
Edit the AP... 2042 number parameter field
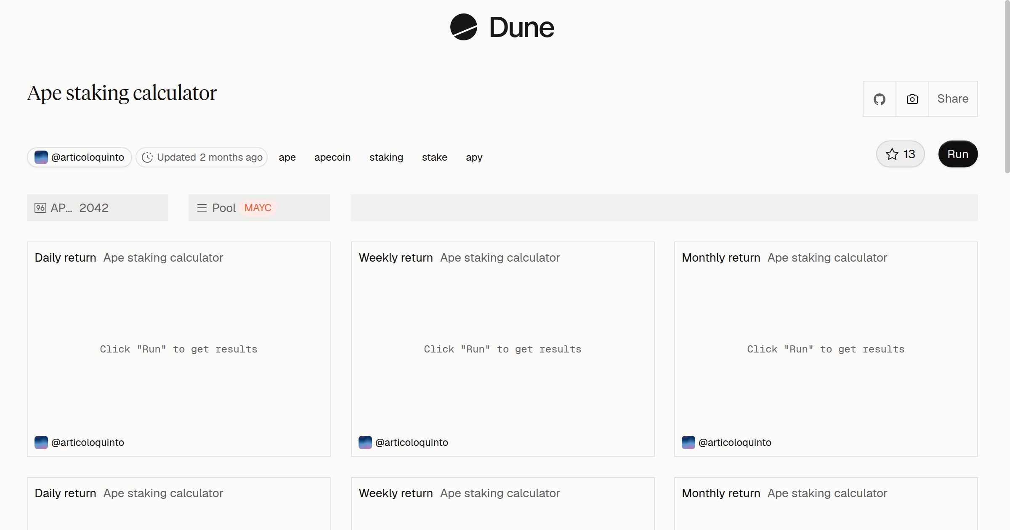coord(98,208)
